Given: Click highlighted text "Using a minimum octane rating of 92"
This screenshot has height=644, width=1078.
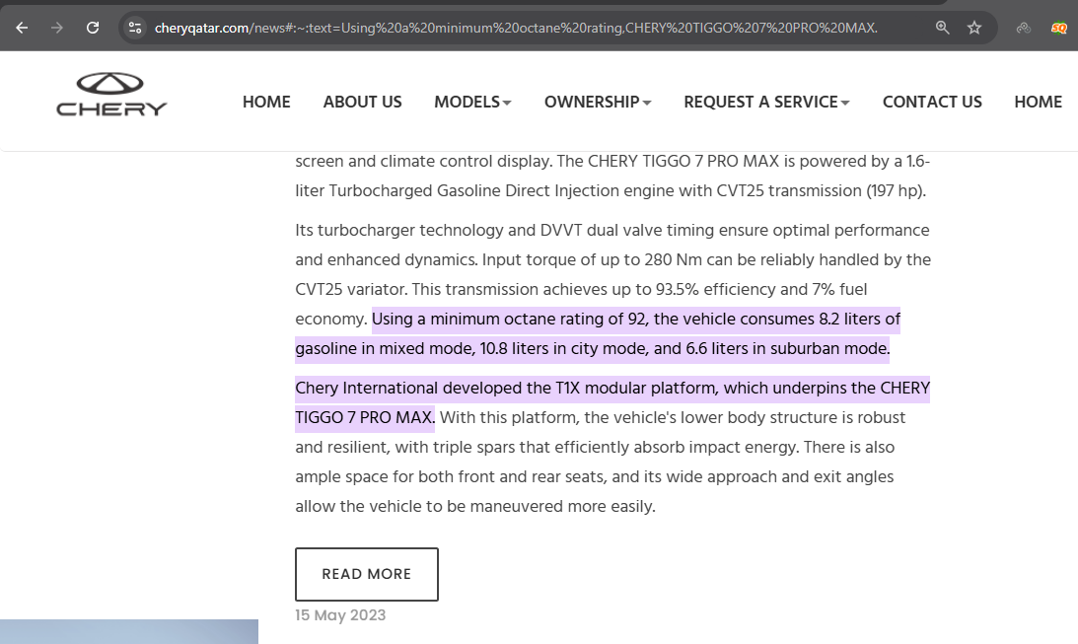Looking at the screenshot, I should click(x=510, y=319).
